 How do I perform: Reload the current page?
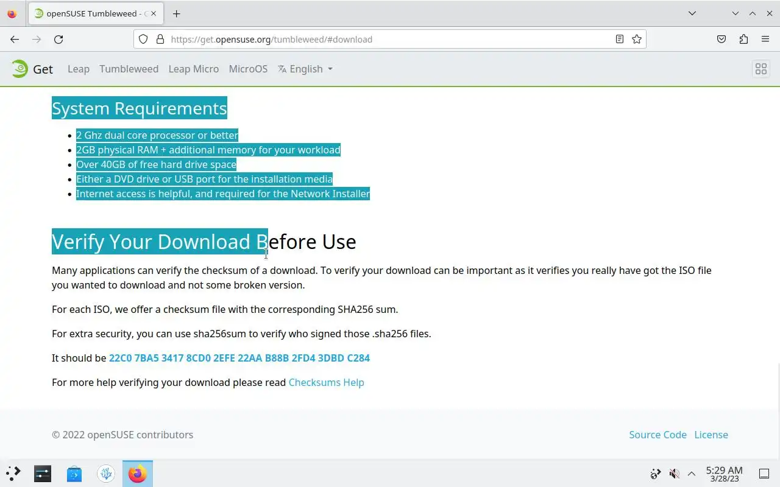(x=58, y=39)
